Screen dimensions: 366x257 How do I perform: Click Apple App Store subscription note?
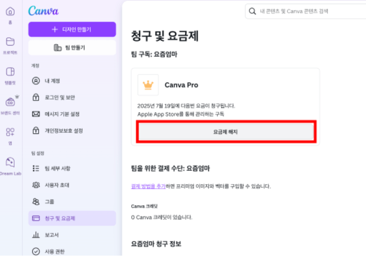coord(180,114)
